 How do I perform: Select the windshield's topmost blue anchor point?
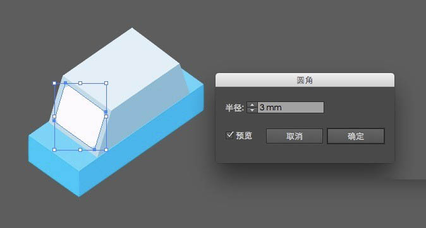(66, 83)
